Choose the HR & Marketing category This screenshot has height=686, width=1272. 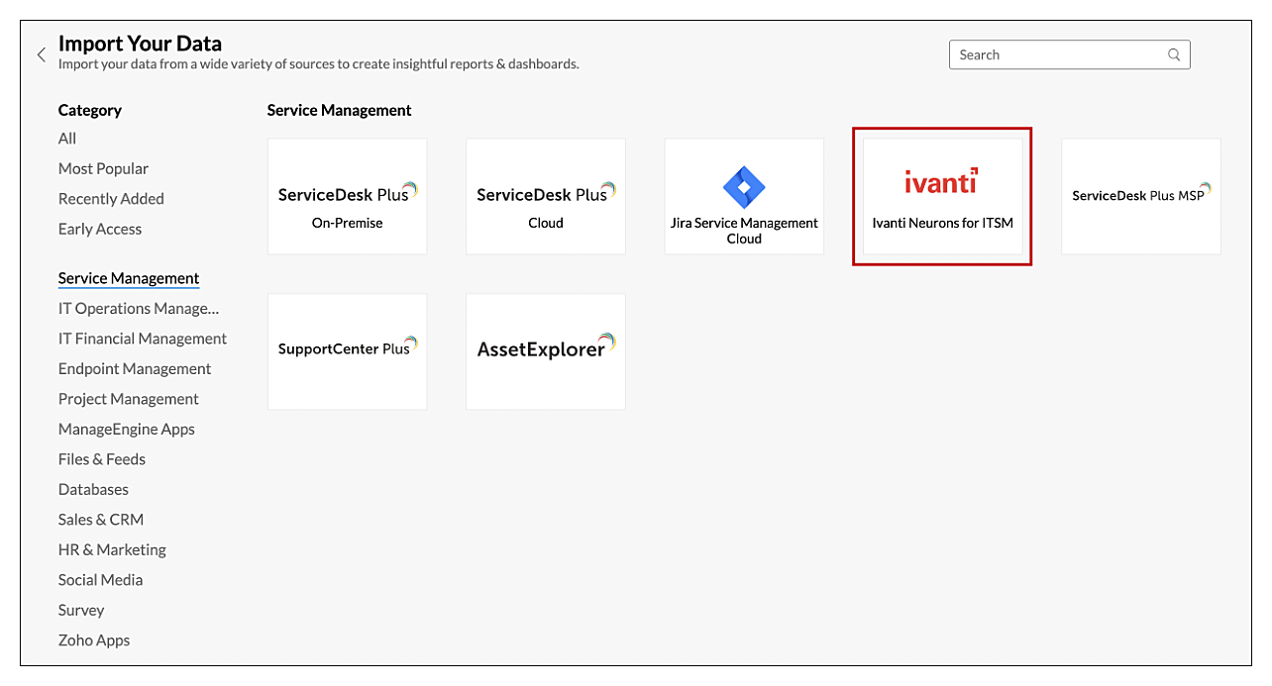click(x=112, y=550)
